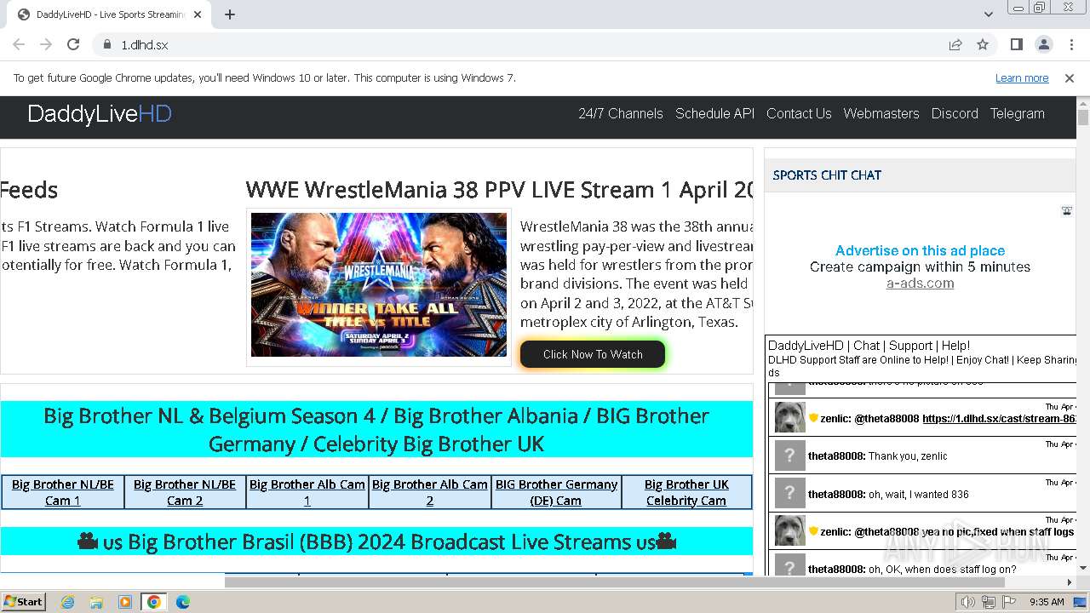Open File Explorer from the taskbar
1090x613 pixels.
(96, 602)
